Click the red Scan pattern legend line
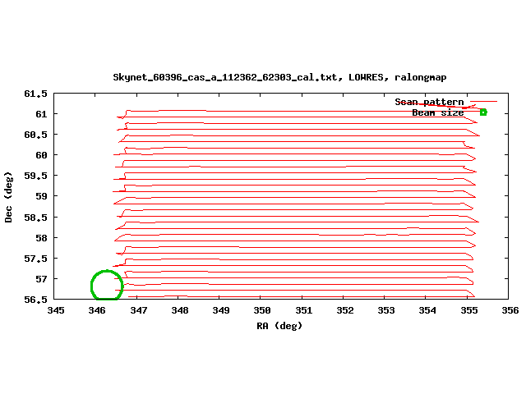Image resolution: width=526 pixels, height=394 pixels. pos(483,101)
